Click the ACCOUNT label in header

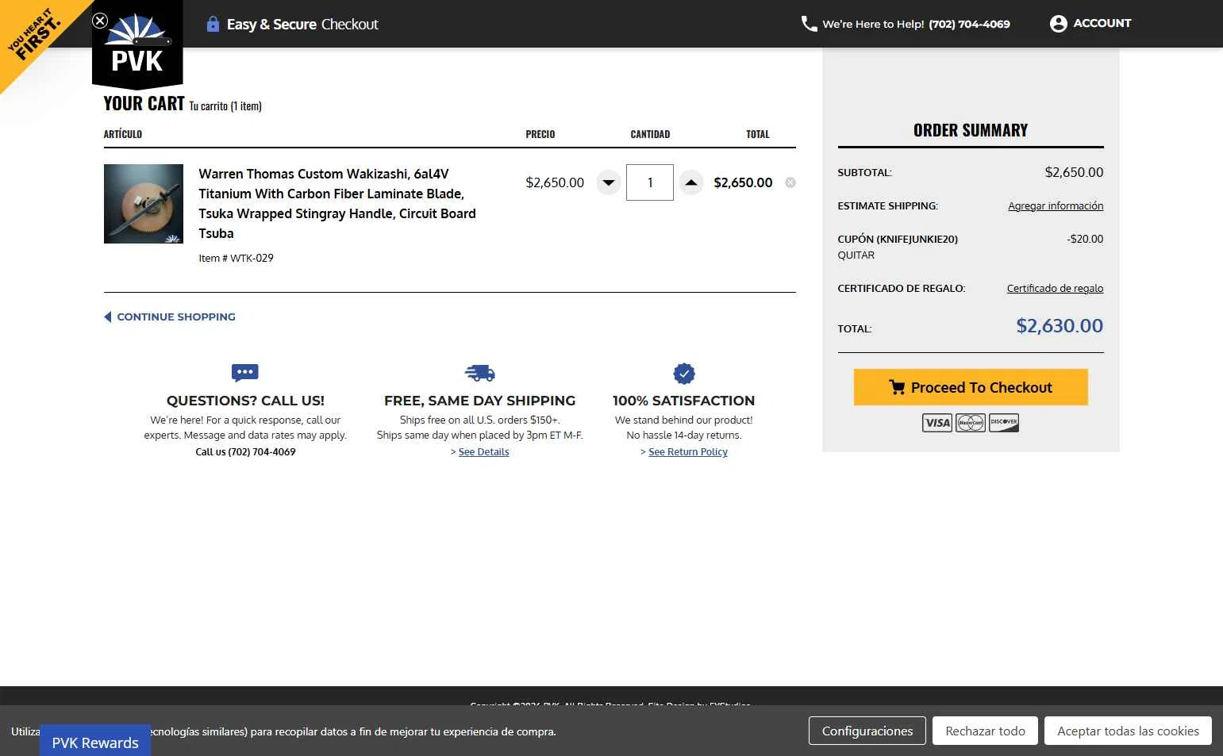pos(1102,23)
